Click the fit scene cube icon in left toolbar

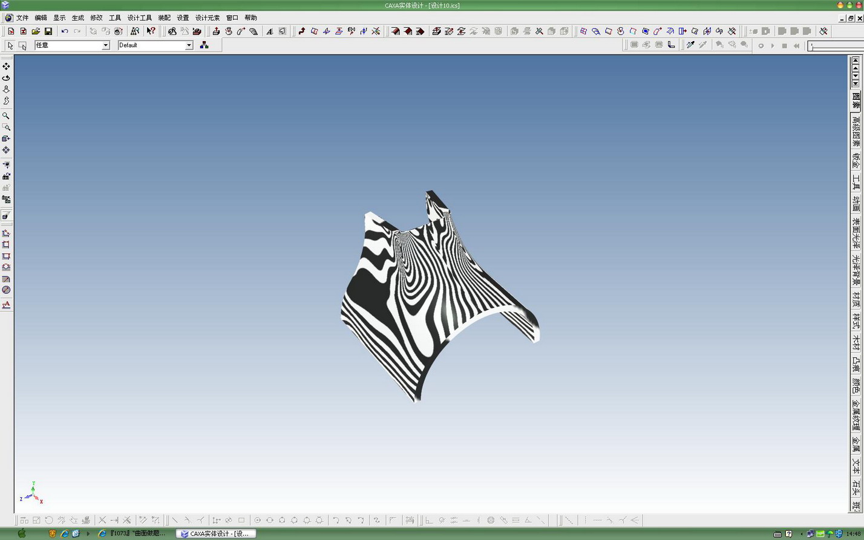(6, 138)
